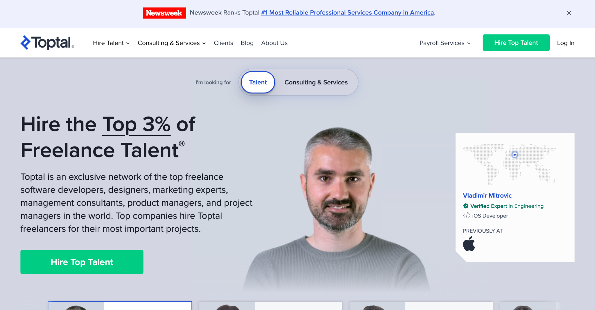Click the green verified badge icon

(466, 206)
